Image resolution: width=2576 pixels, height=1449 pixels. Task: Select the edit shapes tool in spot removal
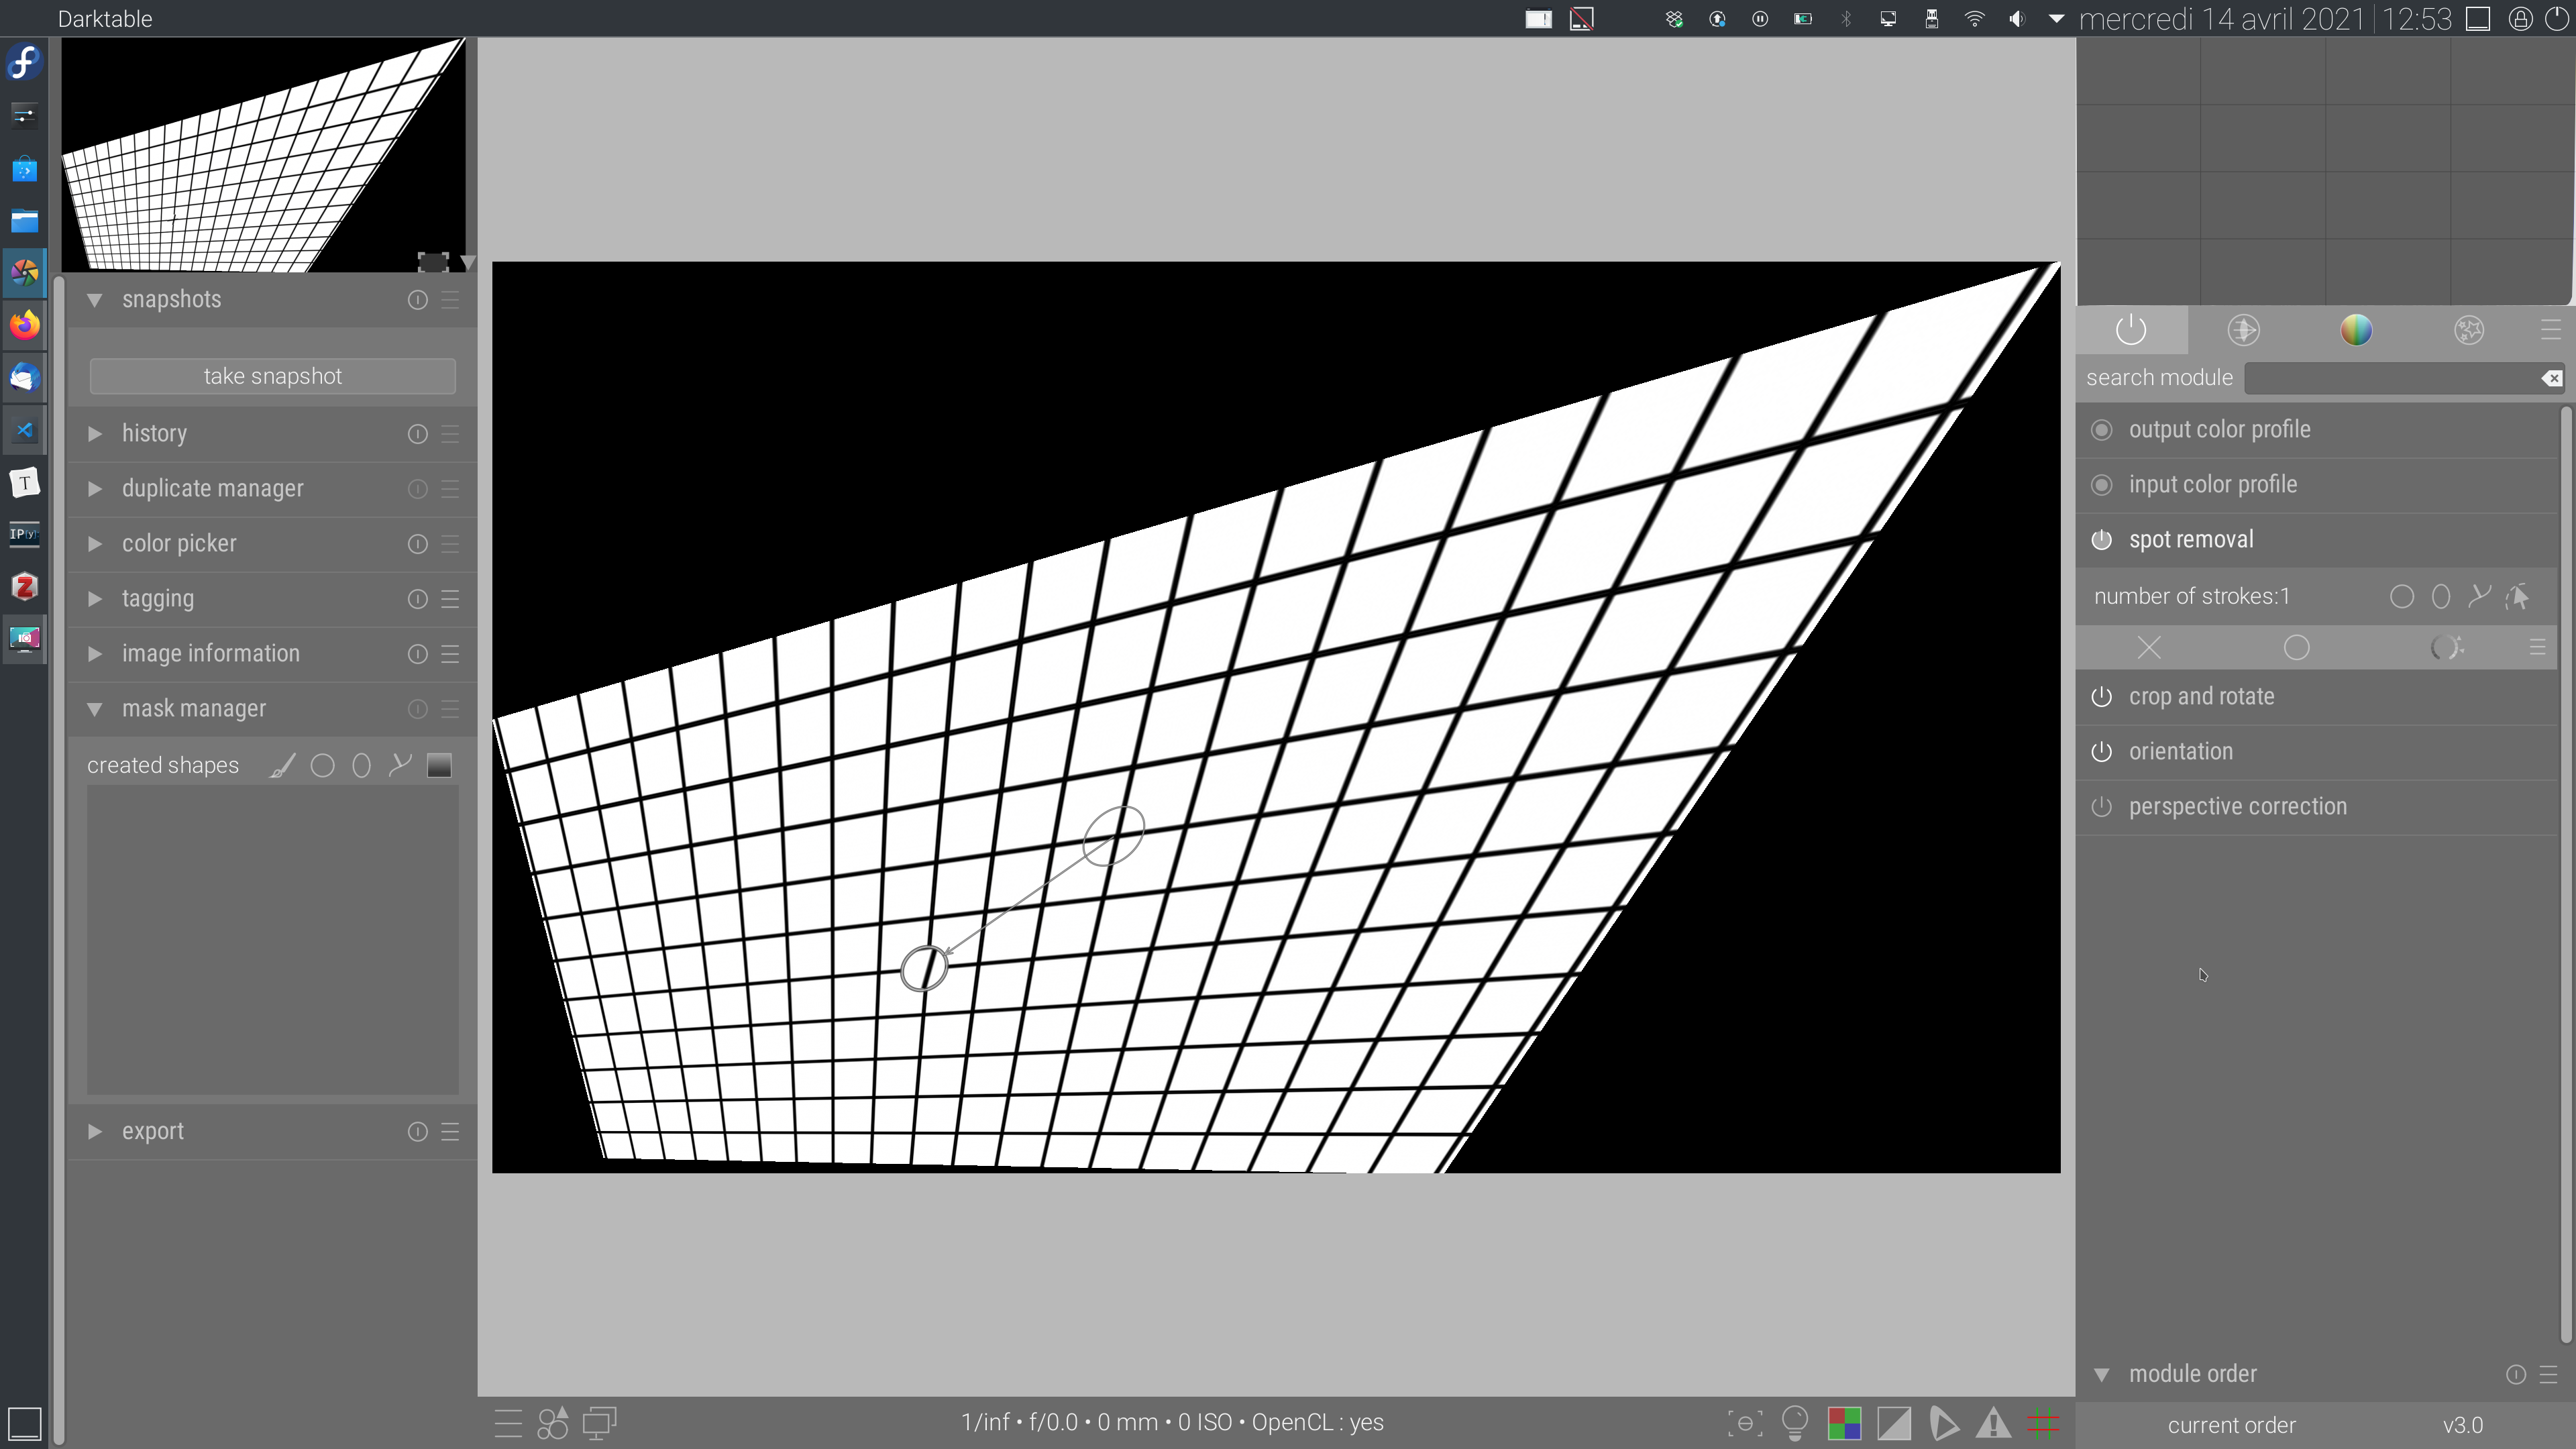[x=2518, y=596]
